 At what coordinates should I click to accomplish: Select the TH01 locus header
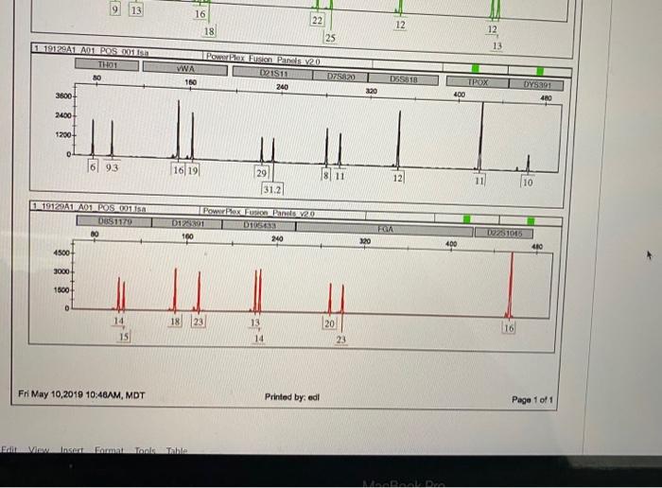(x=107, y=65)
